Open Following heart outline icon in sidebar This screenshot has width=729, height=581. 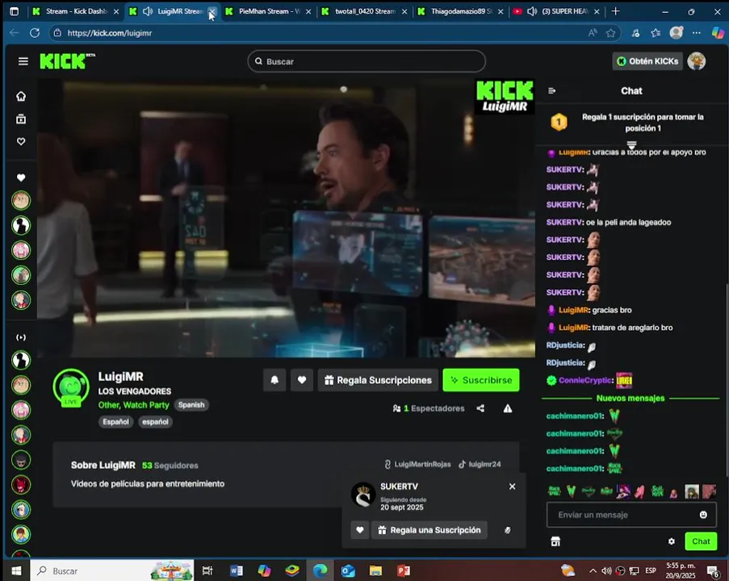[21, 141]
